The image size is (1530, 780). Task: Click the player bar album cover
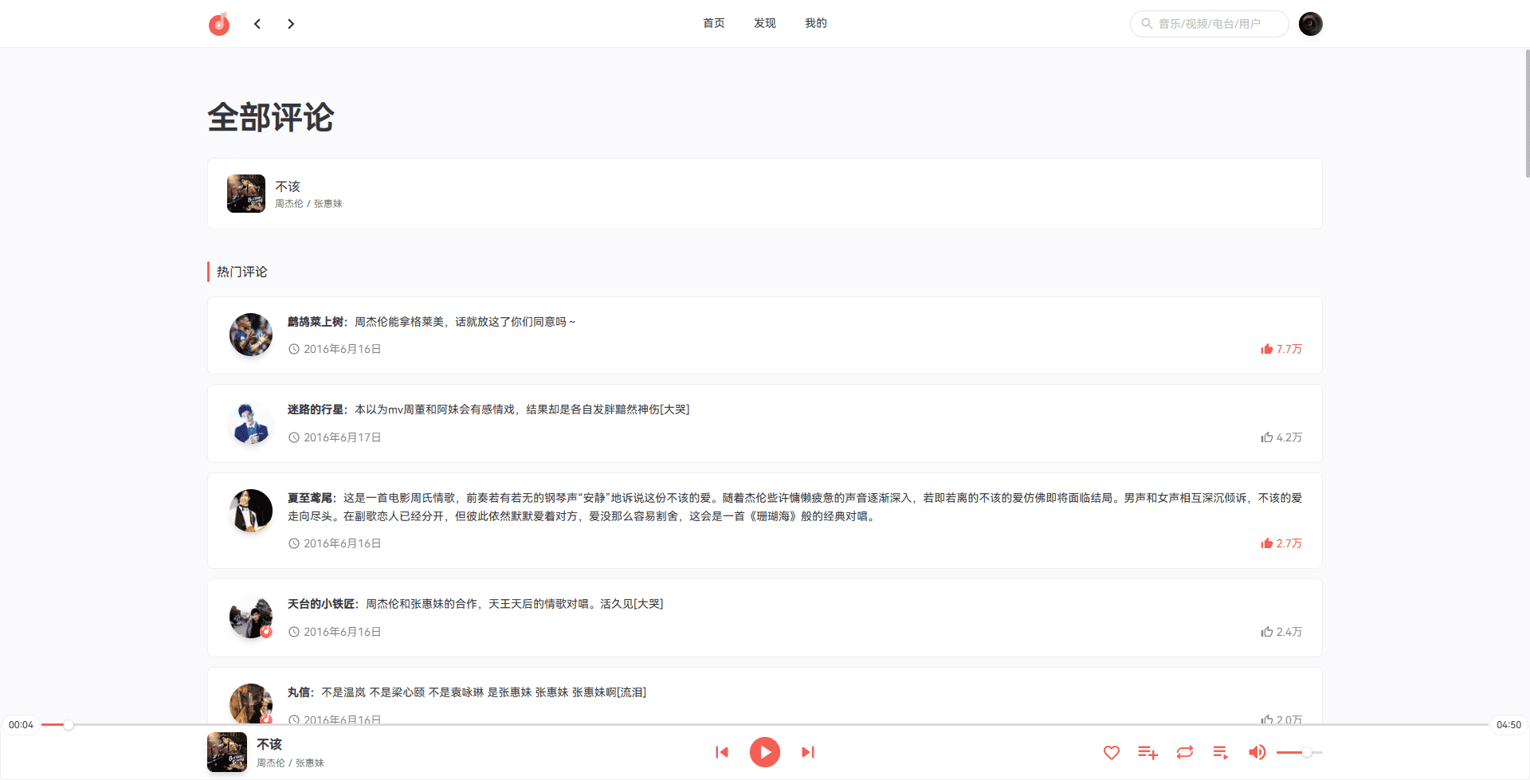[227, 752]
